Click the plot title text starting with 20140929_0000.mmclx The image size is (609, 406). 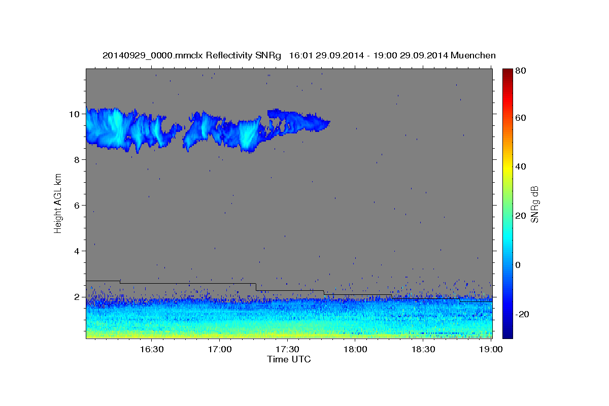(299, 55)
